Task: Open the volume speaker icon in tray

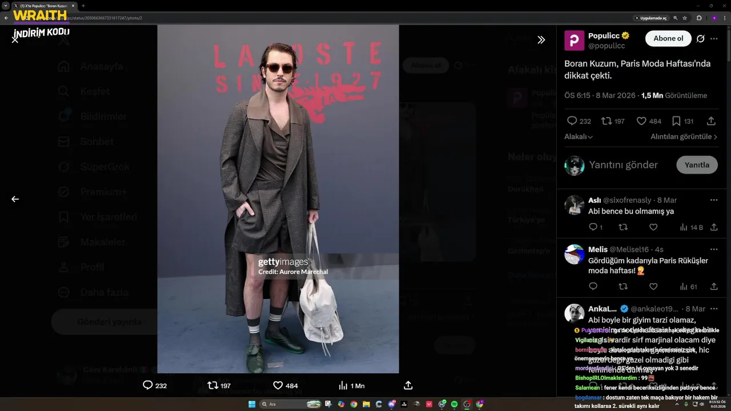Action: (702, 404)
